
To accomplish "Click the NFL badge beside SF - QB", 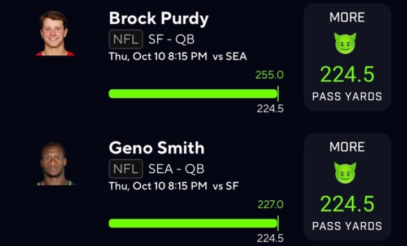I will [x=126, y=39].
